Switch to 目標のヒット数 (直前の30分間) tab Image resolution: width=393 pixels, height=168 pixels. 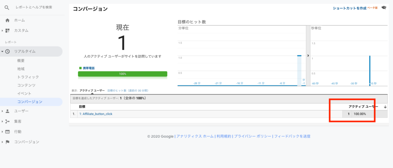pos(128,91)
